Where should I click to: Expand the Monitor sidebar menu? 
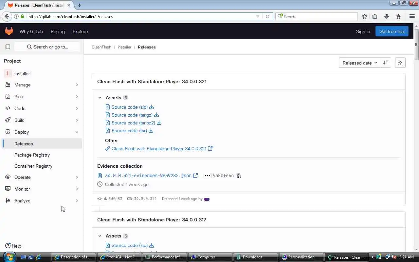tap(42, 189)
